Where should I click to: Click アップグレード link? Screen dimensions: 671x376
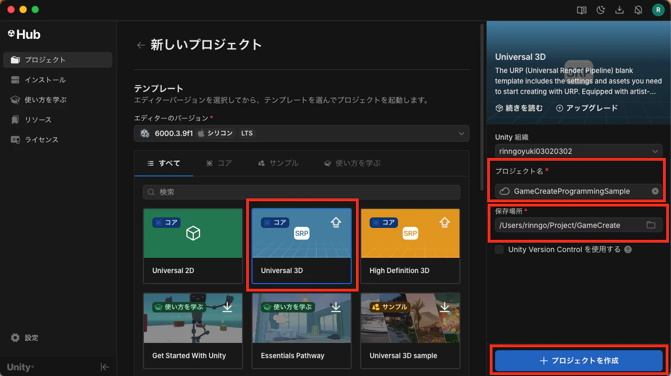coord(587,108)
